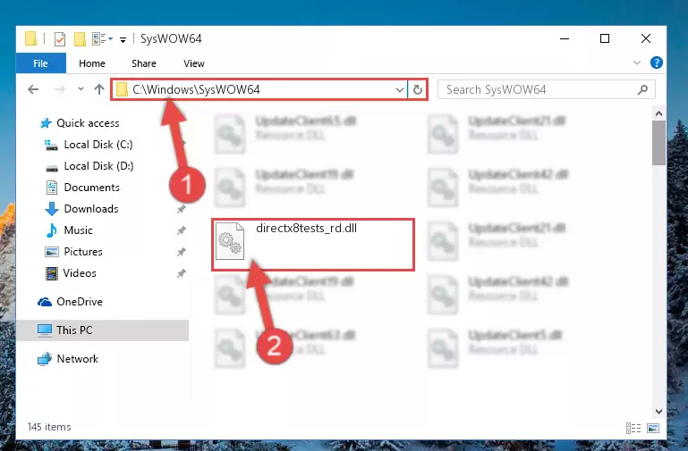Click the address bar path C:\Windows\SysWOW64

coord(196,90)
